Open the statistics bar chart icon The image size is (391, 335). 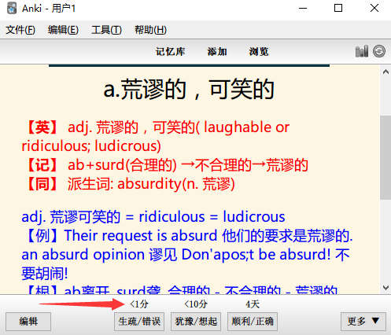point(362,51)
